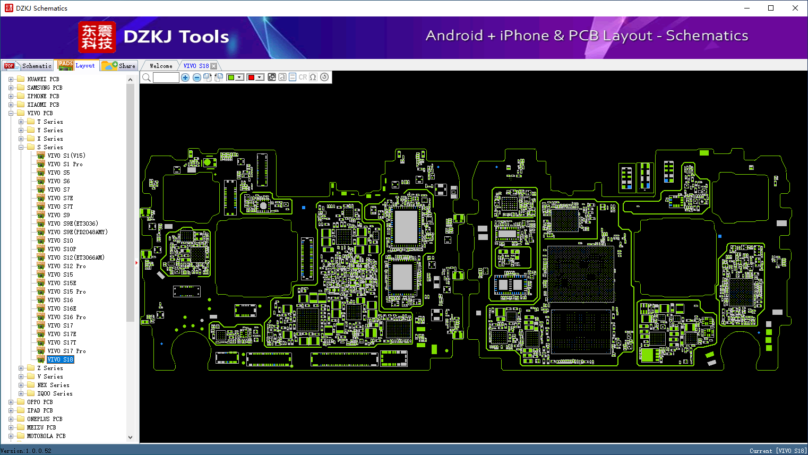Toggle the CR display button

(x=303, y=77)
